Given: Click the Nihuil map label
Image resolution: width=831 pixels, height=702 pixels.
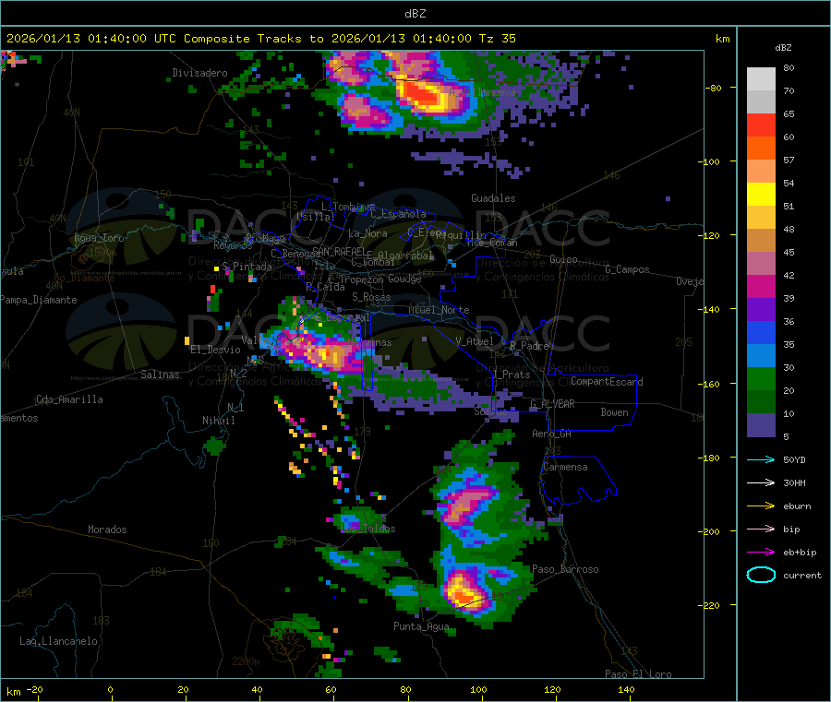Looking at the screenshot, I should click(x=218, y=421).
